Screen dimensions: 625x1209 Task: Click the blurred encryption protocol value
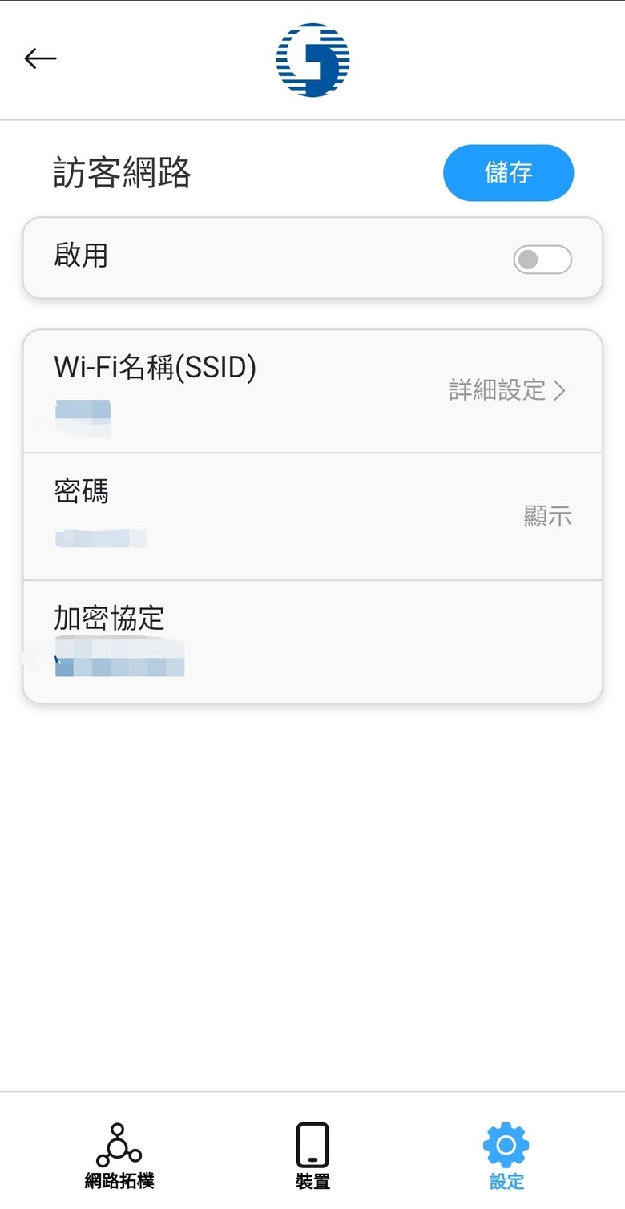tap(119, 658)
